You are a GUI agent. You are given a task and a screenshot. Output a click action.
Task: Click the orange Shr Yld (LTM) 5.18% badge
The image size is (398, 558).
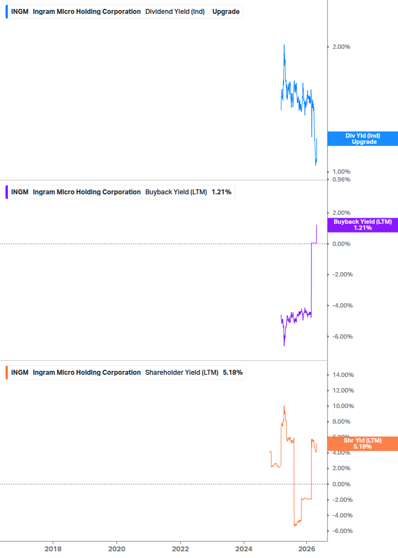pyautogui.click(x=362, y=444)
